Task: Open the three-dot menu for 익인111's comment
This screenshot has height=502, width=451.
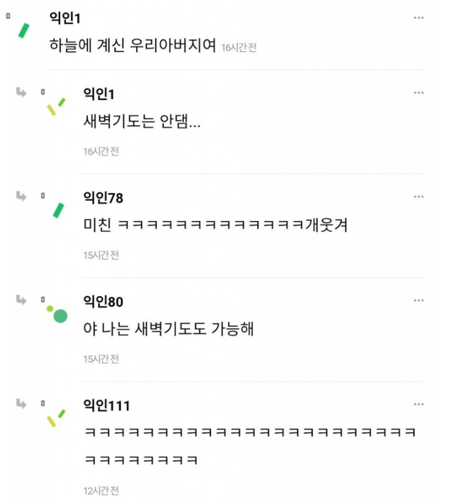Action: tap(419, 404)
